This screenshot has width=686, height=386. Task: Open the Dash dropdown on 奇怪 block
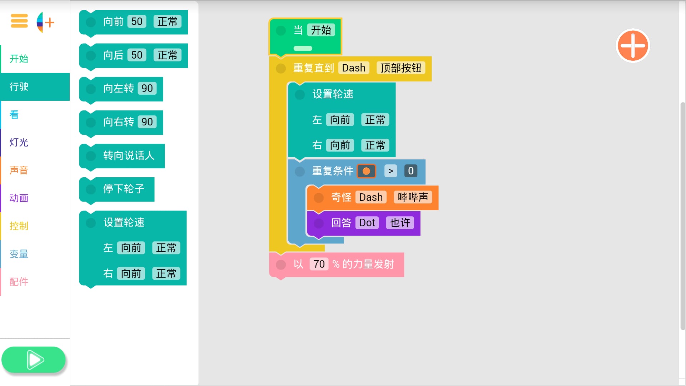[371, 197]
